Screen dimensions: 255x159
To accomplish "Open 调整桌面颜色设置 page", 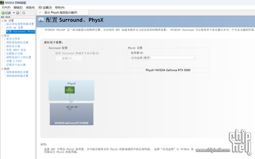I will point(17,42).
